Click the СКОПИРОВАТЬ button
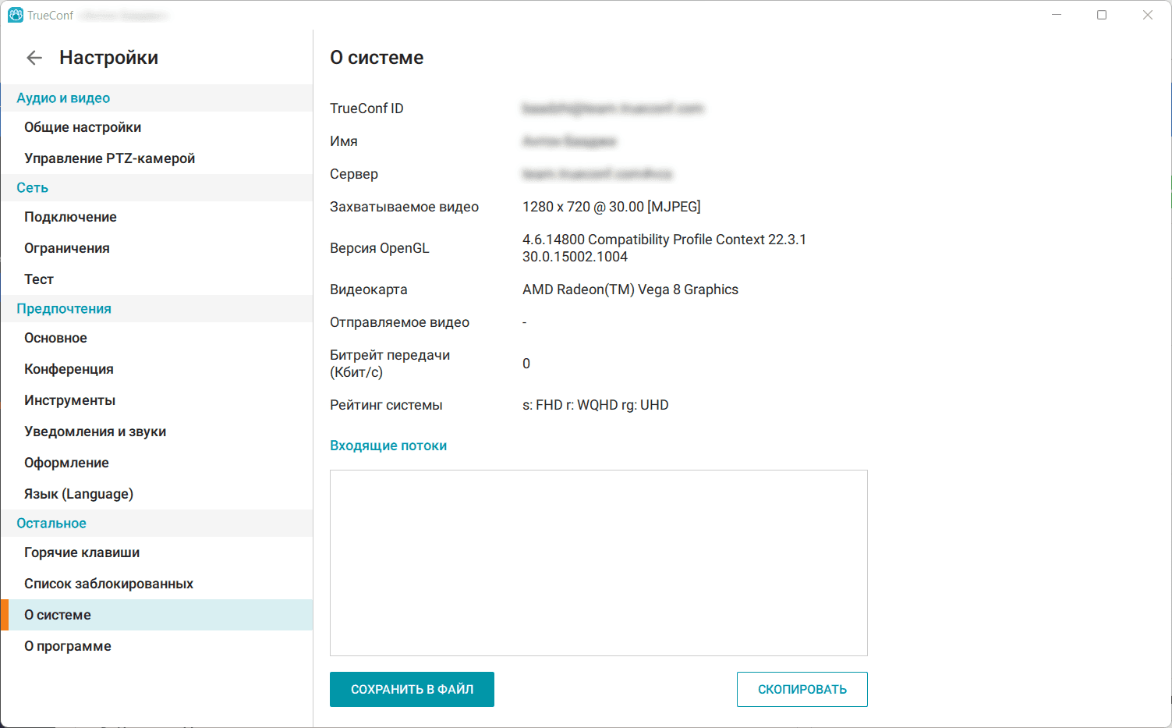 tap(802, 689)
